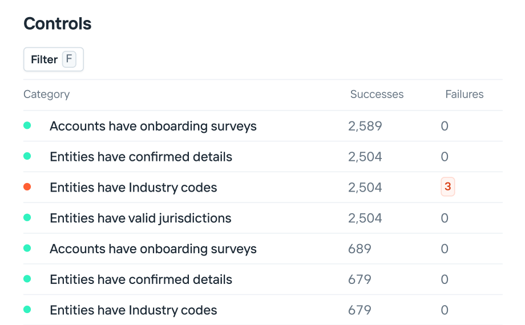The width and height of the screenshot is (525, 325).
Task: Open the Filter button
Action: (53, 59)
